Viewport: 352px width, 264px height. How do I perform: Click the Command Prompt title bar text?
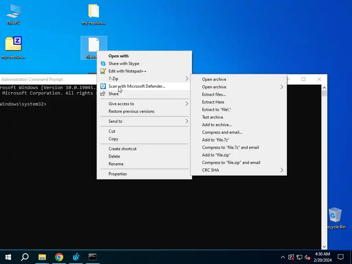[x=32, y=79]
